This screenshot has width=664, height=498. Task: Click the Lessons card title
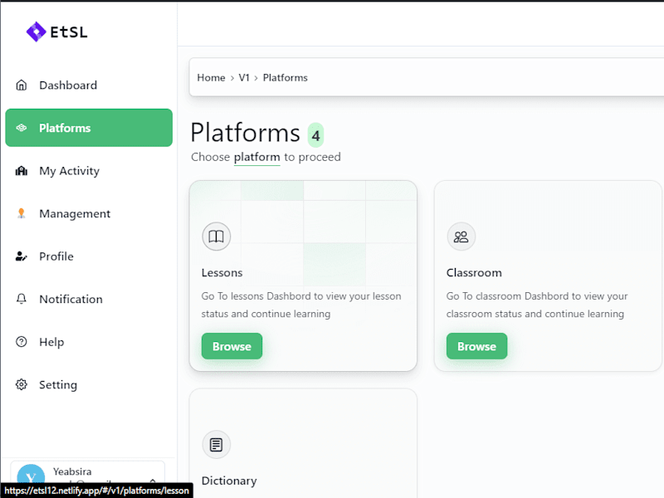222,273
